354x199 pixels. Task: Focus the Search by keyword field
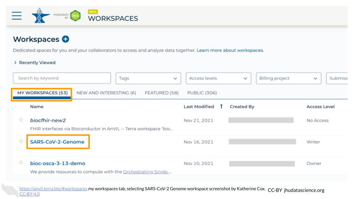click(62, 78)
